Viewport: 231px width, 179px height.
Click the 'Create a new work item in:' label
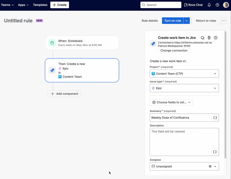click(168, 61)
